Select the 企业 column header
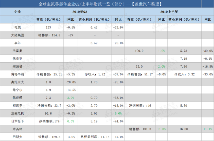The width and height of the screenshot is (214, 141). pyautogui.click(x=18, y=12)
